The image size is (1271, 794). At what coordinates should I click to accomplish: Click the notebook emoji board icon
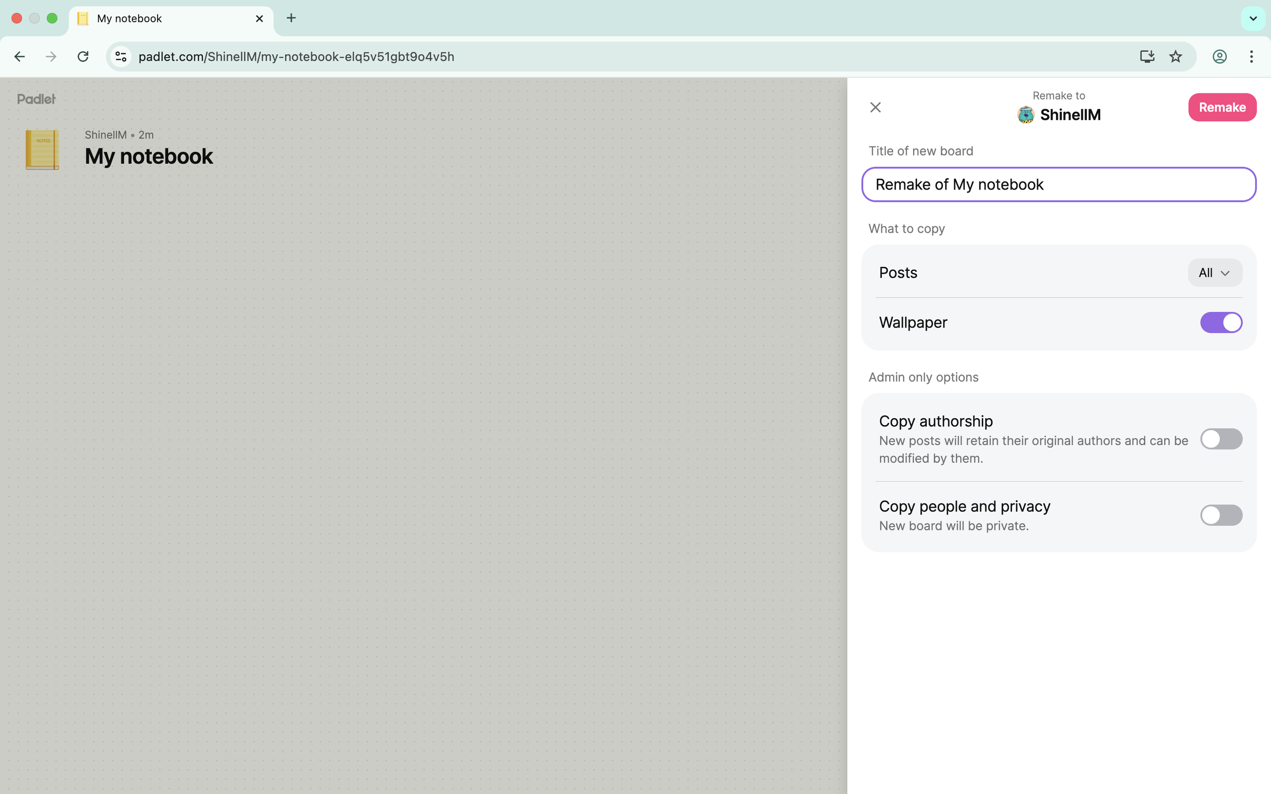tap(42, 150)
